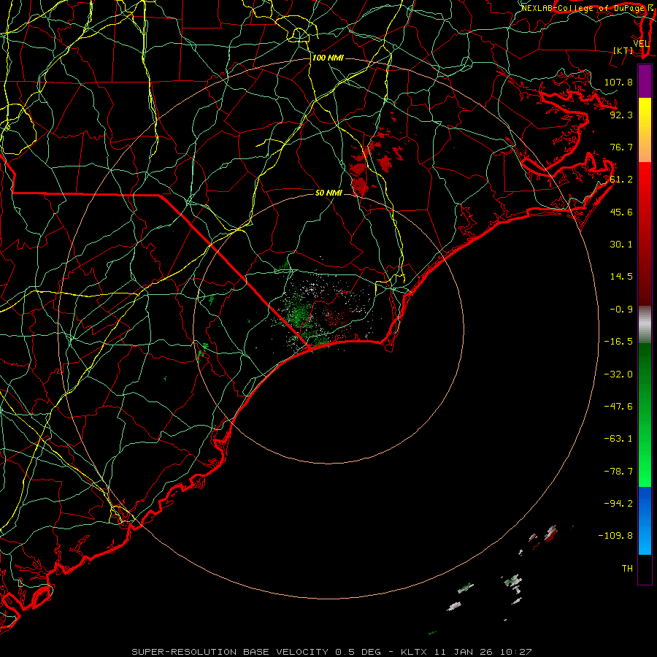
Task: Click the VEL legend title
Action: pyautogui.click(x=641, y=44)
